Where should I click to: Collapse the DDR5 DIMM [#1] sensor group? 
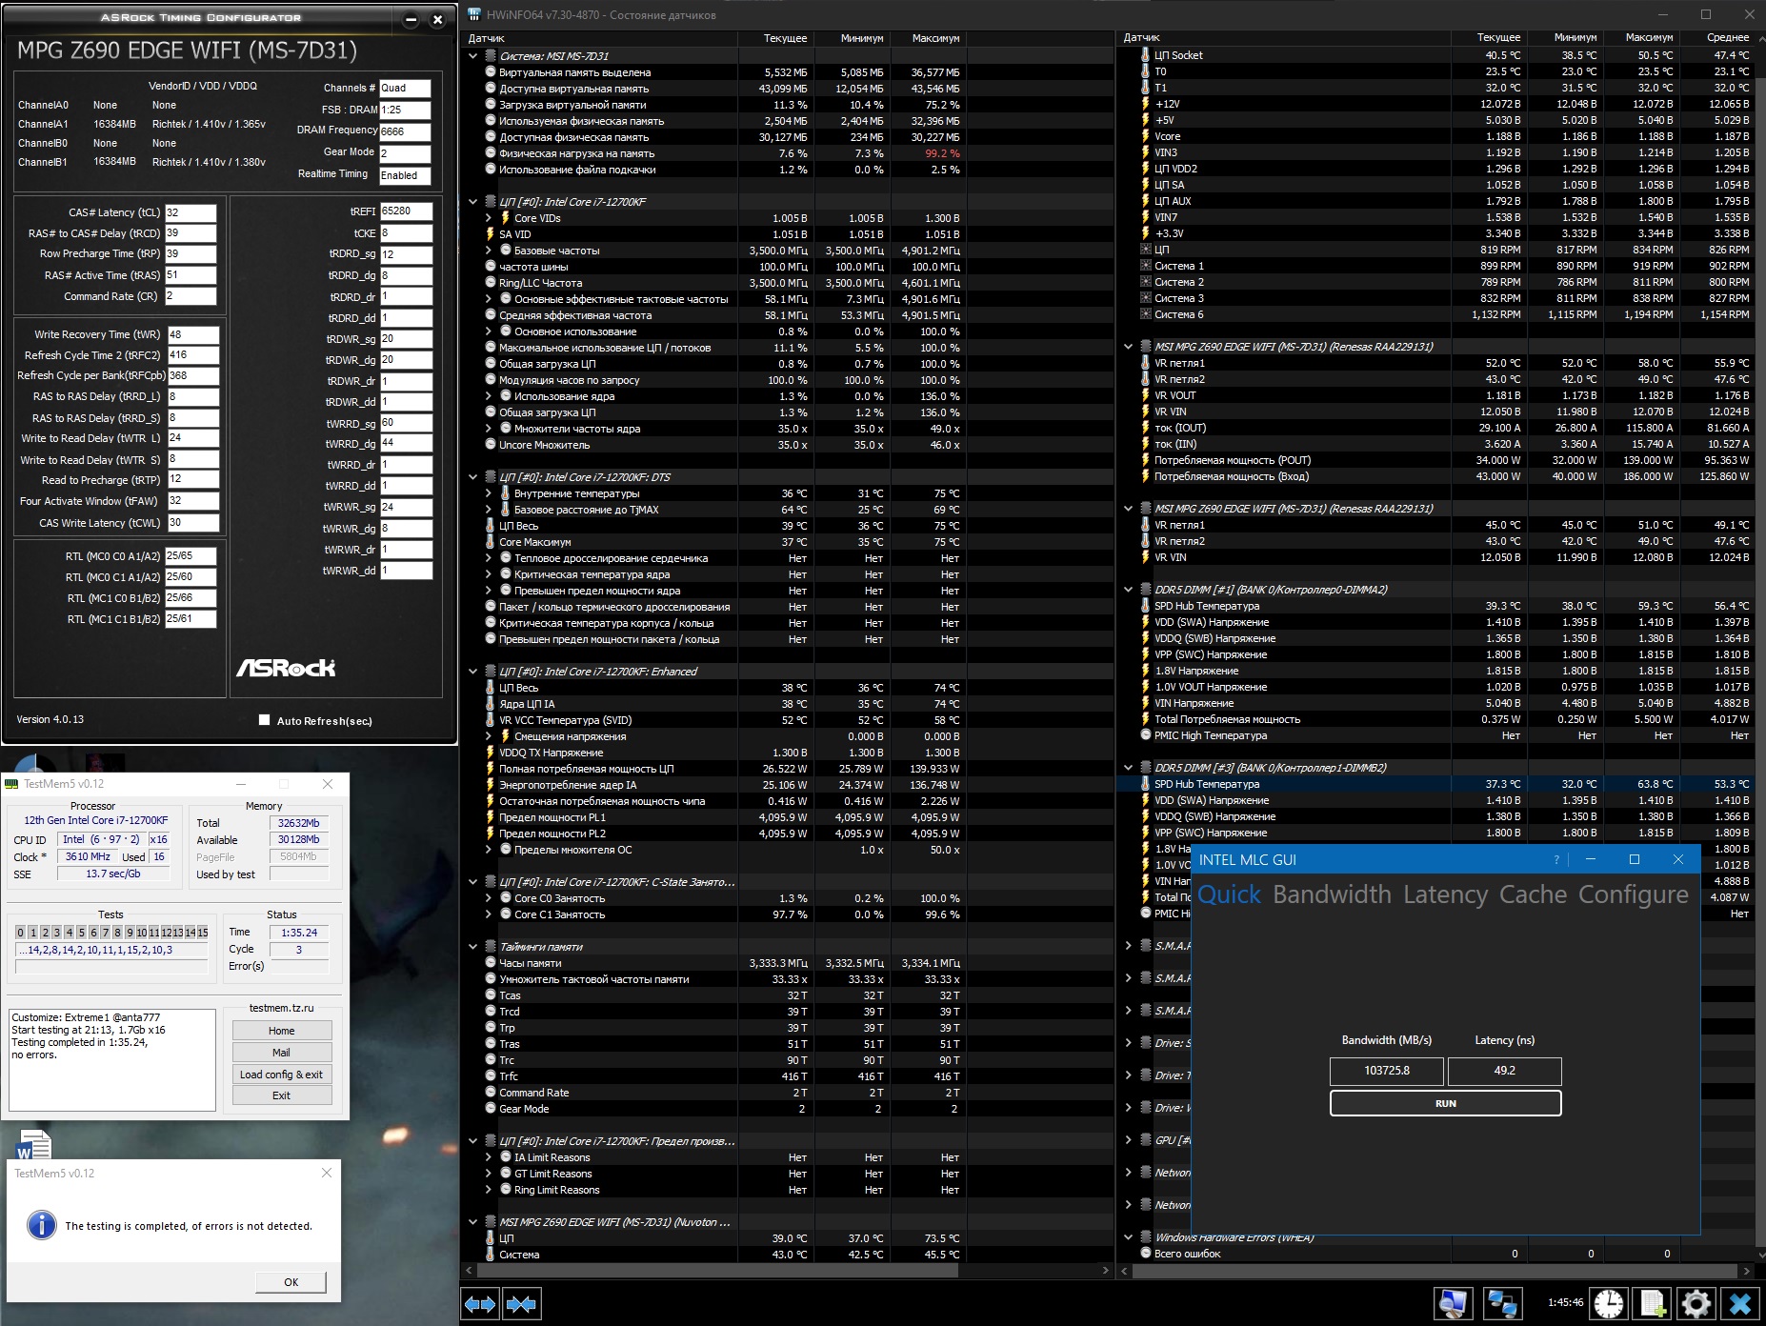pyautogui.click(x=1128, y=590)
